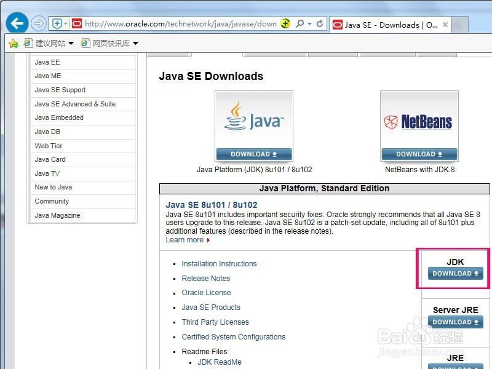Click the forward navigation arrow

(39, 23)
